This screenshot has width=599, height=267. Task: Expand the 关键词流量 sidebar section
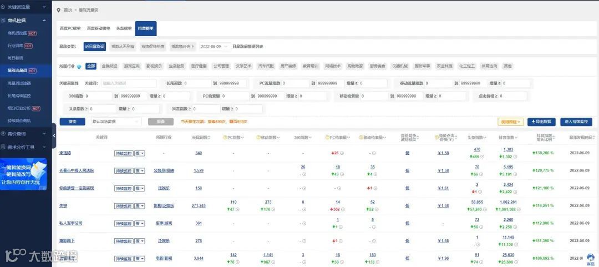[44, 7]
